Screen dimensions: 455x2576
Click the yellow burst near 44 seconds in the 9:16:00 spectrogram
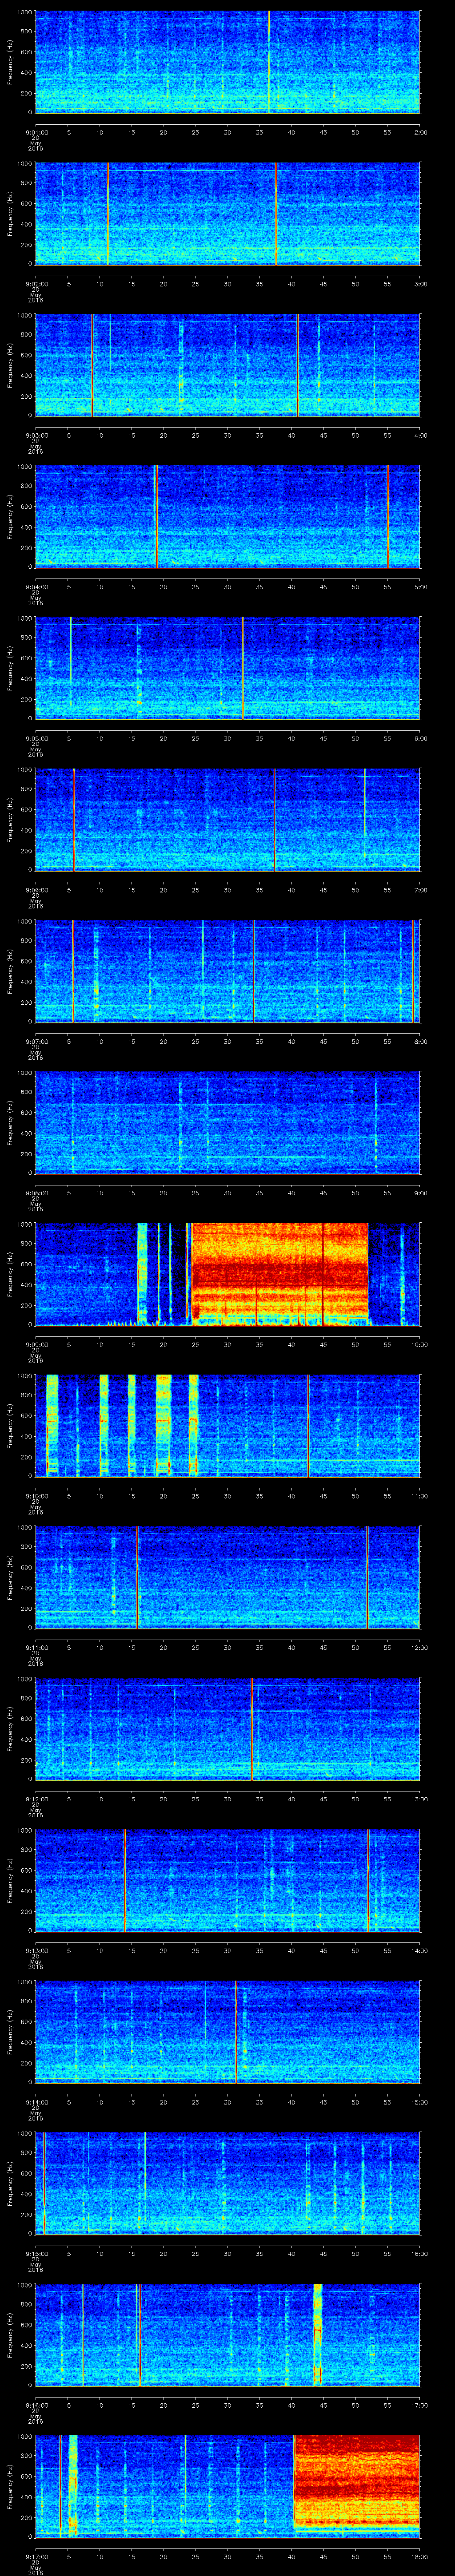(x=318, y=2335)
